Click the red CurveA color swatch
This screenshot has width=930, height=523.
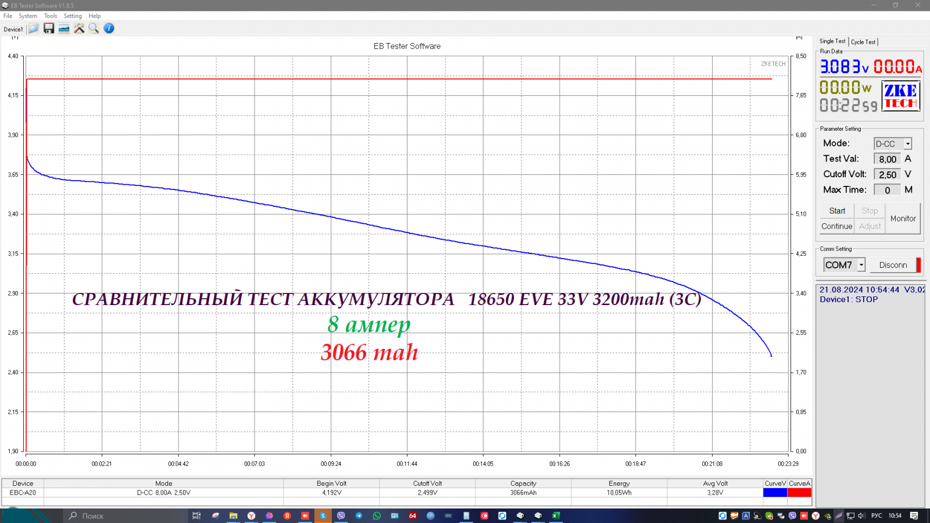799,493
